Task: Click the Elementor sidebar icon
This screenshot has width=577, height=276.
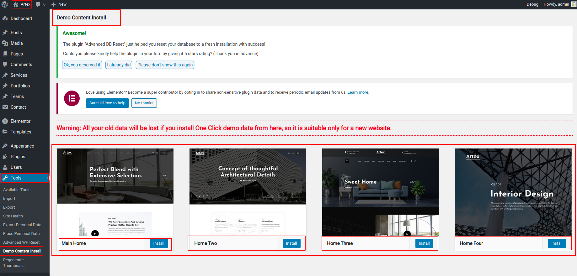Action: (x=5, y=121)
